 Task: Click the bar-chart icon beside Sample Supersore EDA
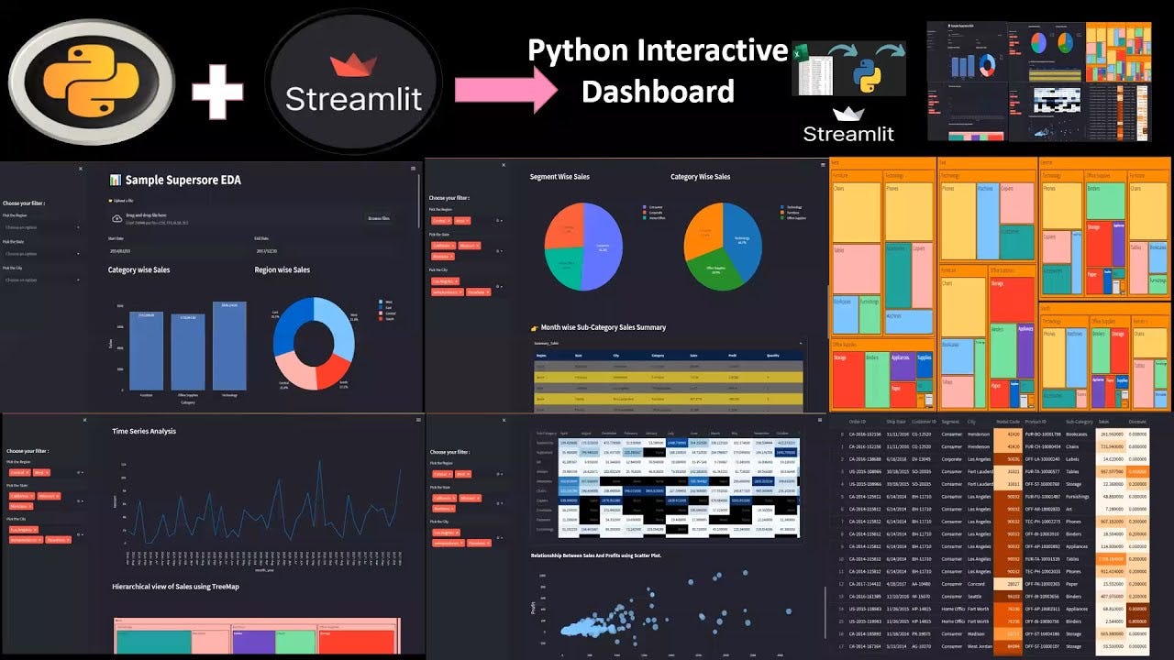(x=114, y=180)
